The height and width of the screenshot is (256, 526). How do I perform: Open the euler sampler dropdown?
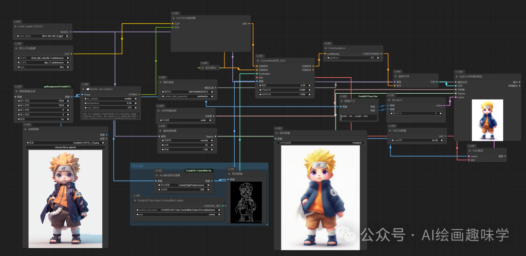point(187,120)
